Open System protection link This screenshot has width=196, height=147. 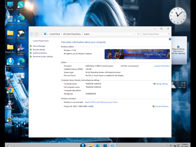[40, 53]
